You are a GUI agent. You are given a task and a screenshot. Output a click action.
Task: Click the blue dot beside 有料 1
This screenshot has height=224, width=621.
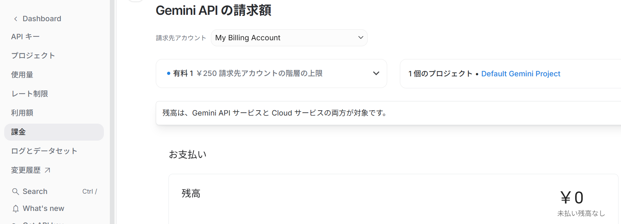[168, 73]
